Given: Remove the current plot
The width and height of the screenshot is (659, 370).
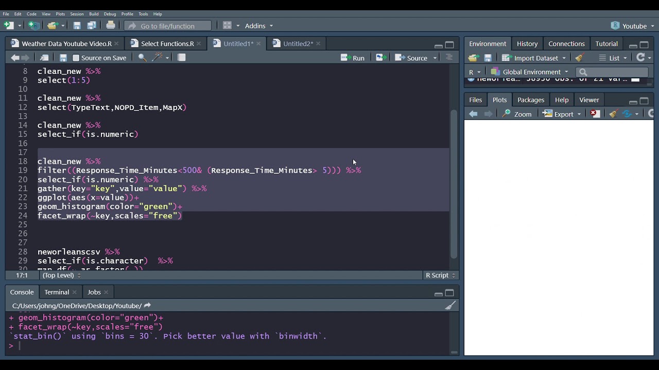Looking at the screenshot, I should pos(596,114).
